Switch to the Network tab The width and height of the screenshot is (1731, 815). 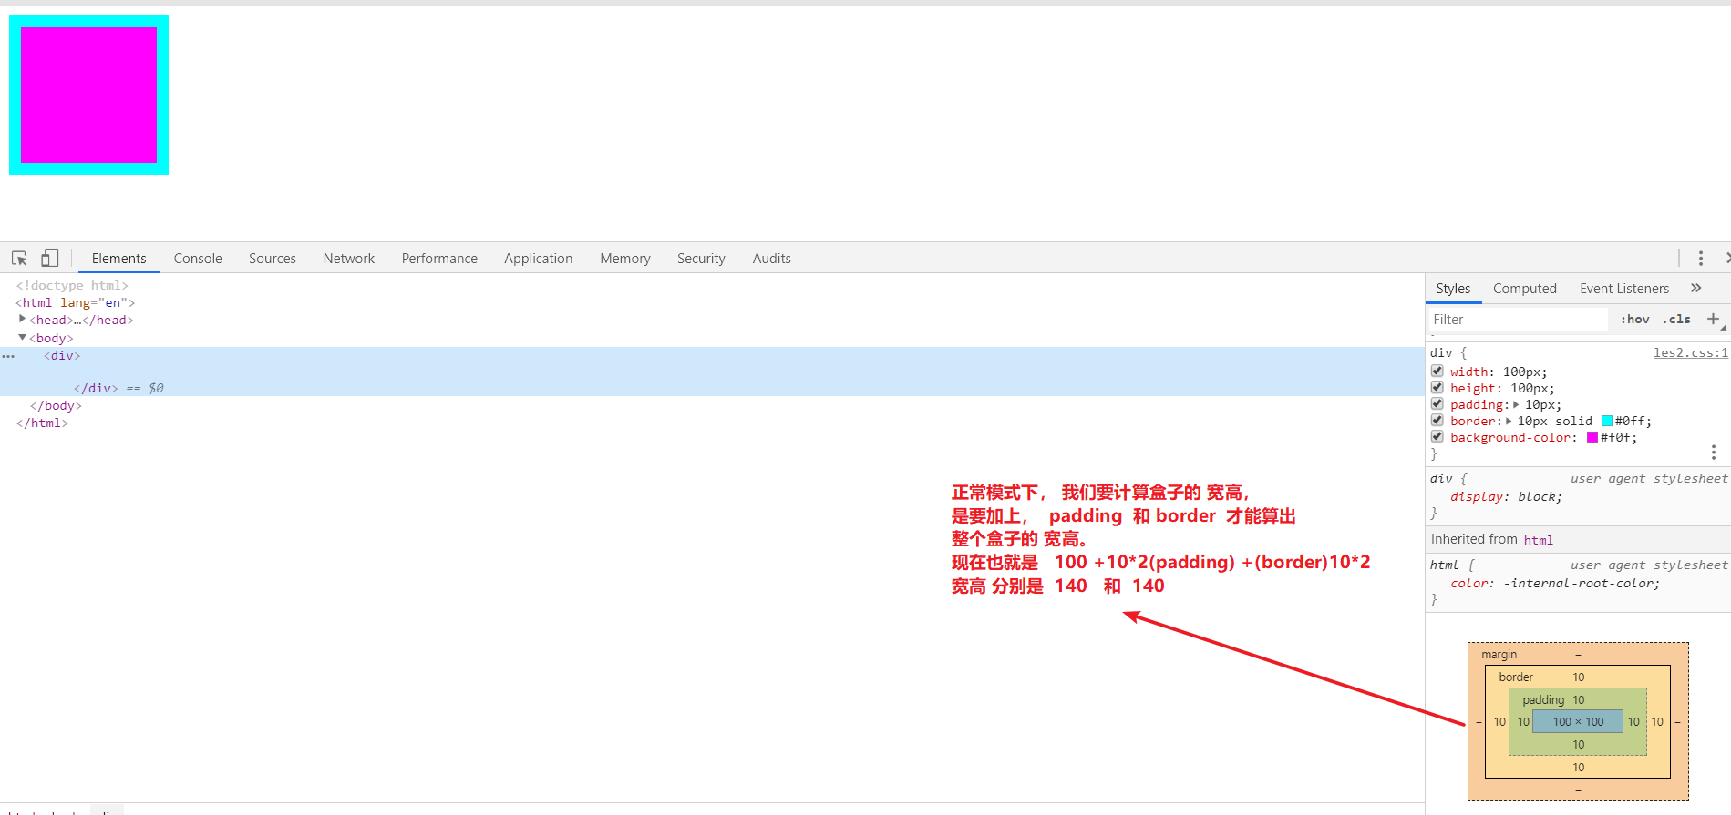click(349, 259)
